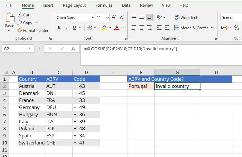Click in the formula bar
This screenshot has height=157, width=242.
(x=161, y=55)
